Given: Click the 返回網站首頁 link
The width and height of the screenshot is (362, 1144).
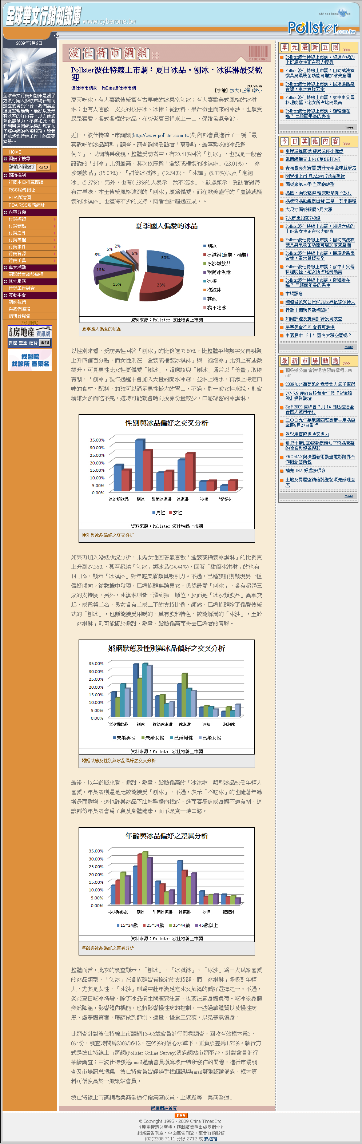Looking at the screenshot, I should point(164,1108).
